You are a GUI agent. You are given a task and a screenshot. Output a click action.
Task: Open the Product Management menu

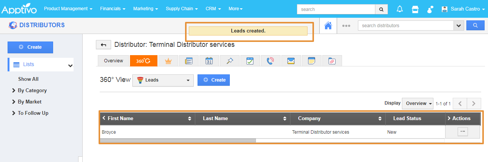point(68,9)
